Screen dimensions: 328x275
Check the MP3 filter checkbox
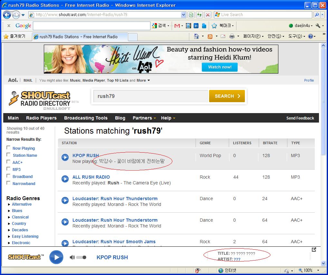pos(8,169)
